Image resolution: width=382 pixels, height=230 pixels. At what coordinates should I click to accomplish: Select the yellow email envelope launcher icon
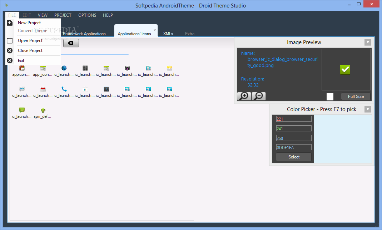170,68
